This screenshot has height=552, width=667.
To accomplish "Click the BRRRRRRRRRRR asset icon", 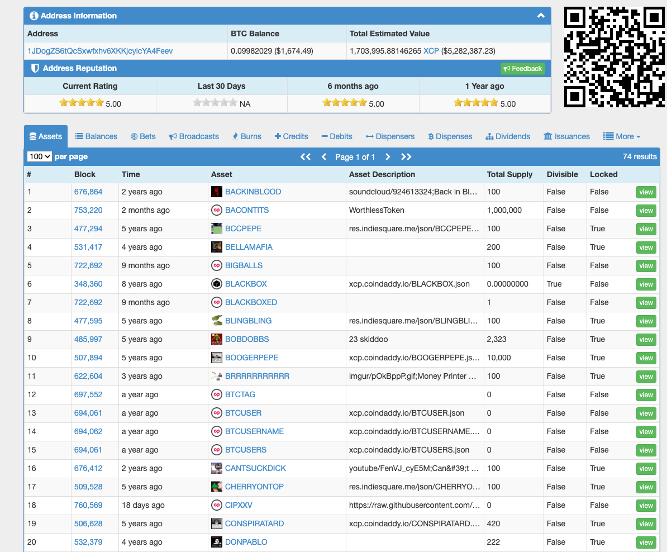I will [x=217, y=376].
